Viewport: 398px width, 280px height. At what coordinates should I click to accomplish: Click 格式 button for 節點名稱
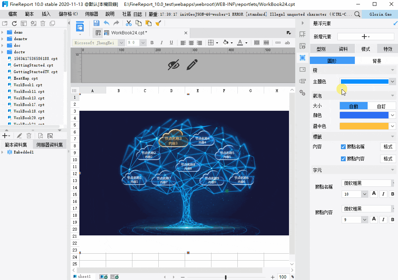388,147
